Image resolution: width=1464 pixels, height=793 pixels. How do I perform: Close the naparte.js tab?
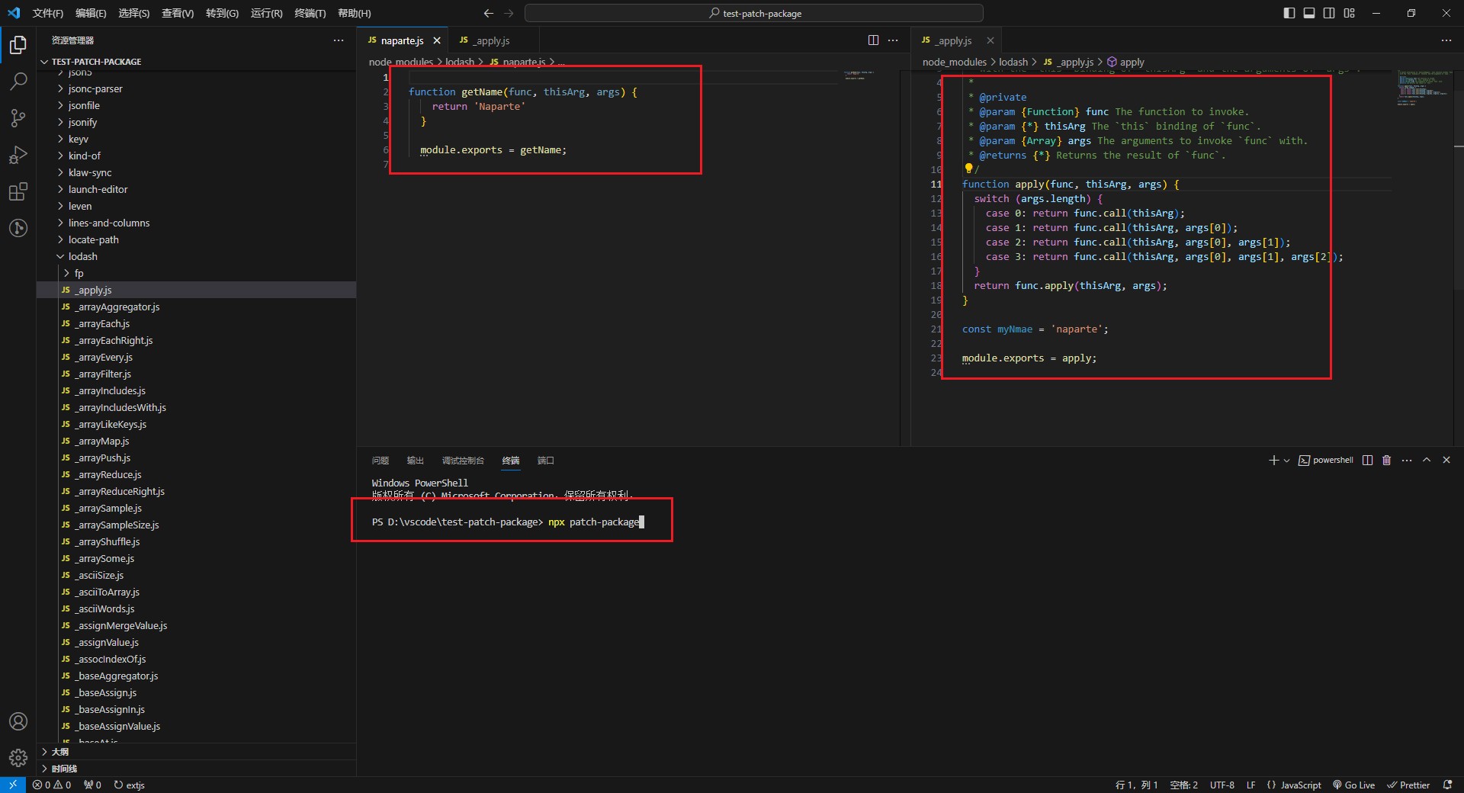click(437, 40)
